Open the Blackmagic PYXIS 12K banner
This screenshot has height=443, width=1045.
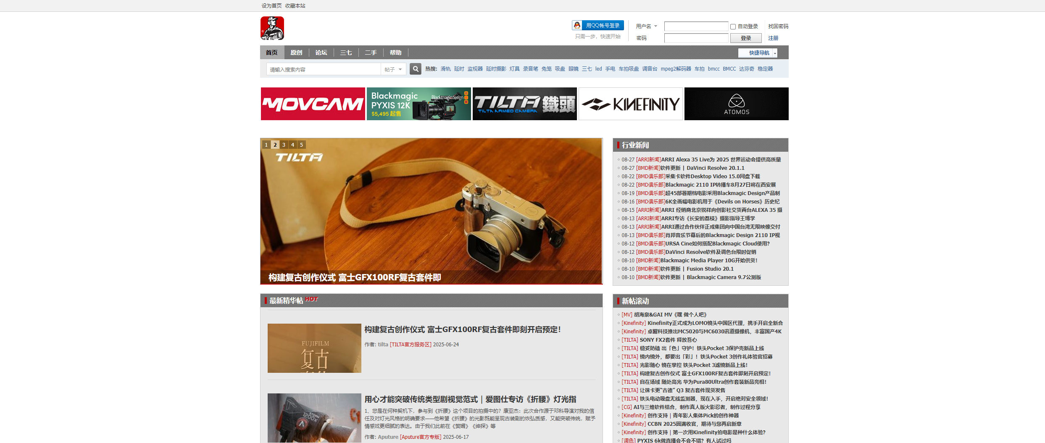pos(419,104)
